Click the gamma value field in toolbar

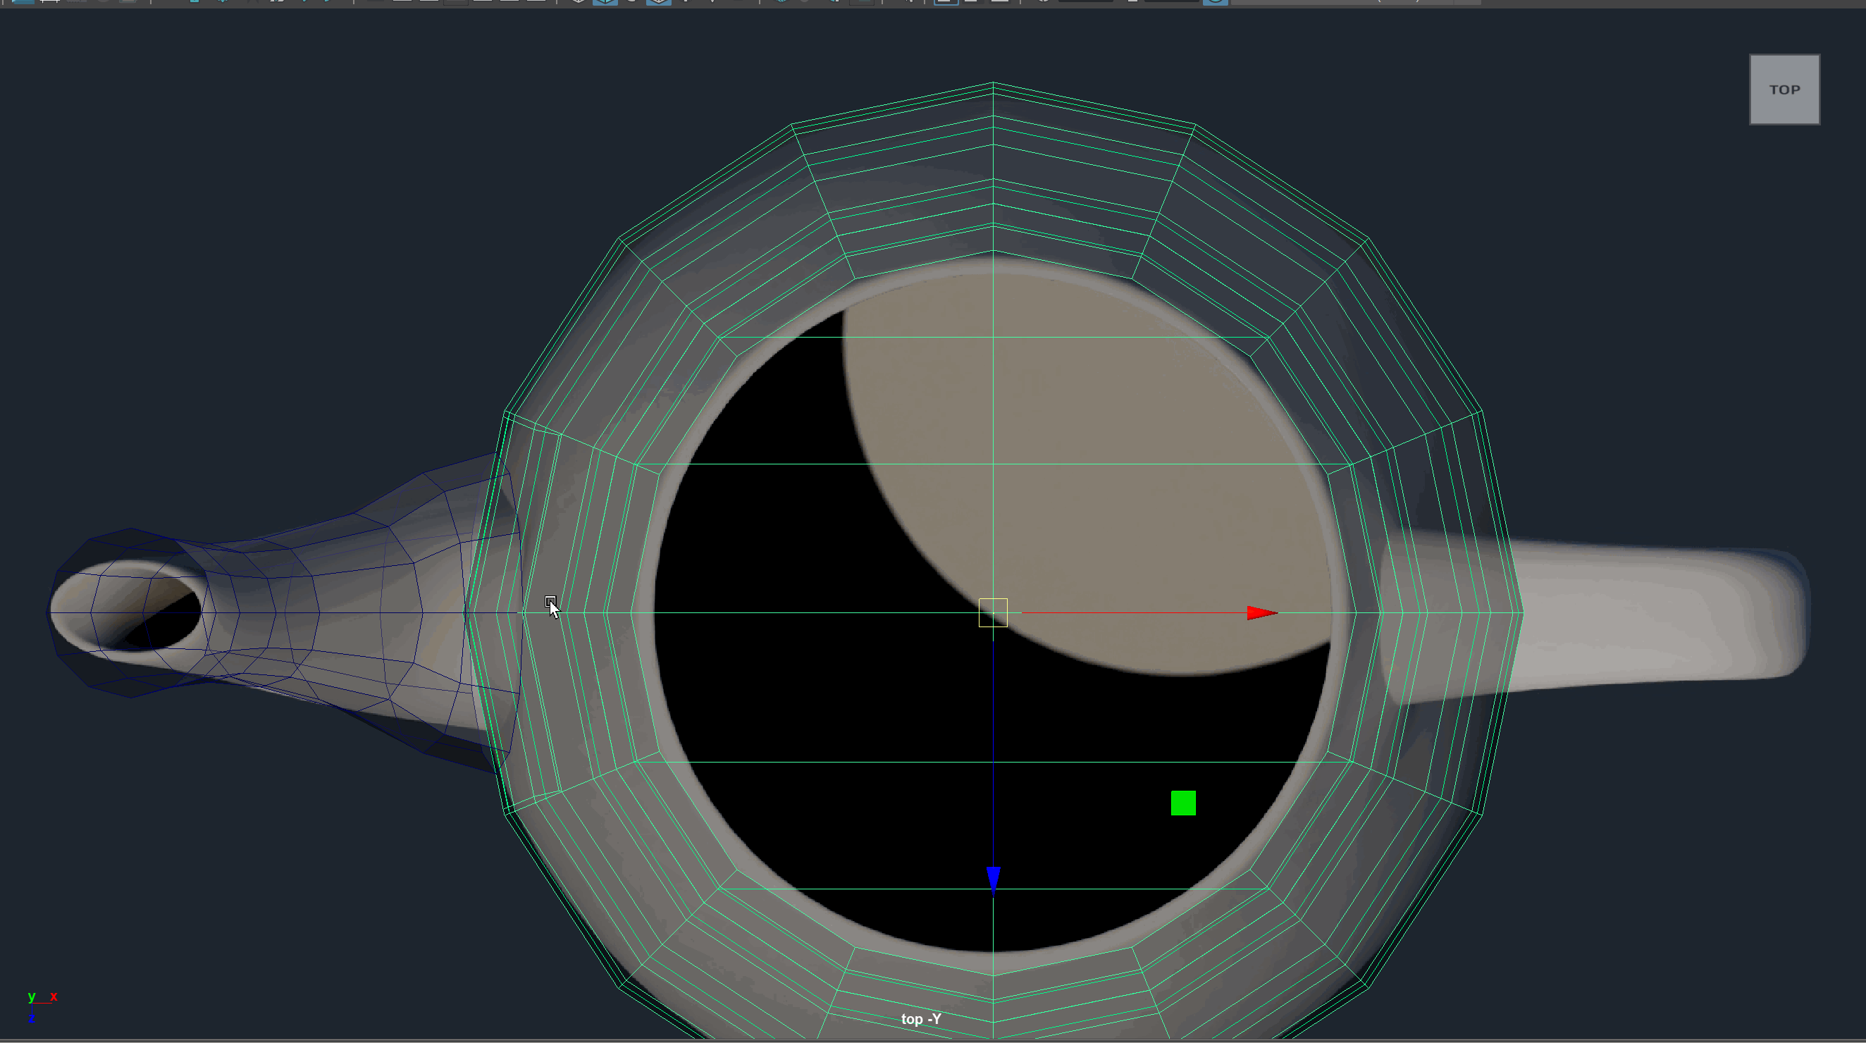[1170, 1]
